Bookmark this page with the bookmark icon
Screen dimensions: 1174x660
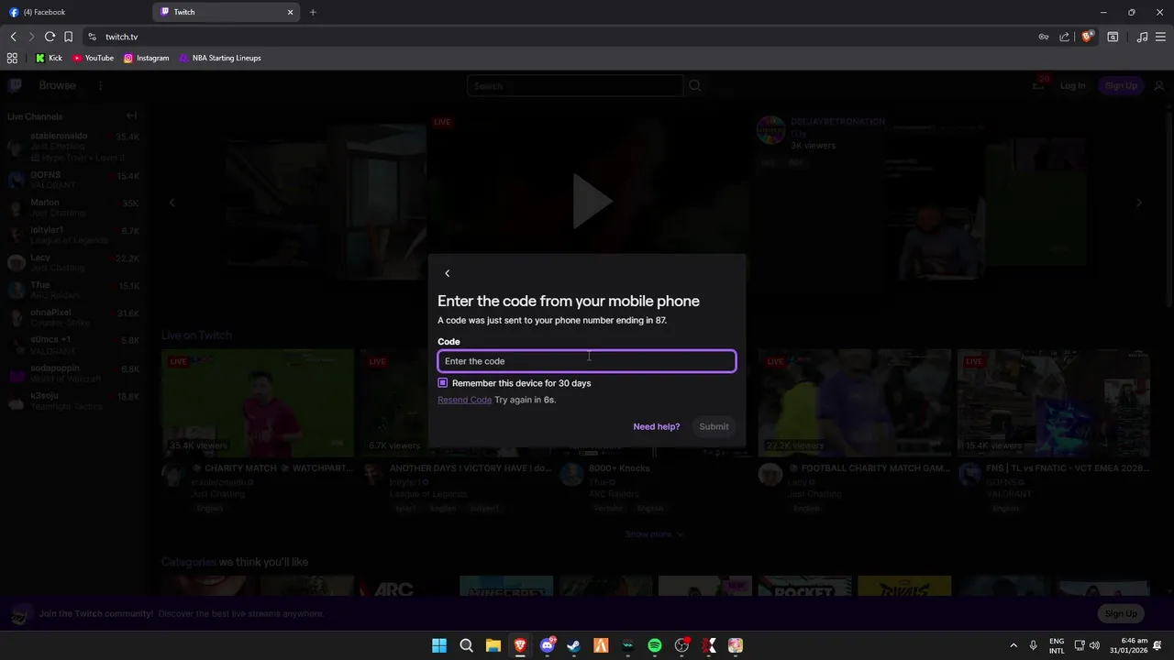click(x=68, y=37)
